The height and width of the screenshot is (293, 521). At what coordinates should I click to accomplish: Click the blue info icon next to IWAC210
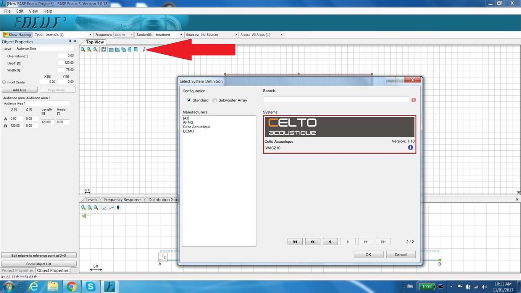(x=410, y=148)
